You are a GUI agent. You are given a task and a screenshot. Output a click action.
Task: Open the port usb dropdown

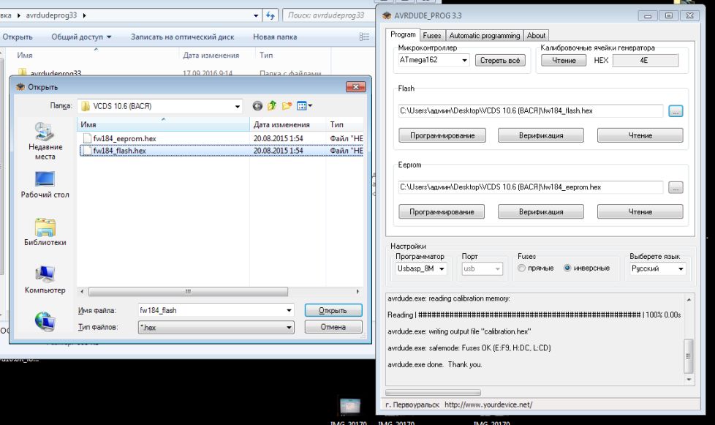coord(497,268)
